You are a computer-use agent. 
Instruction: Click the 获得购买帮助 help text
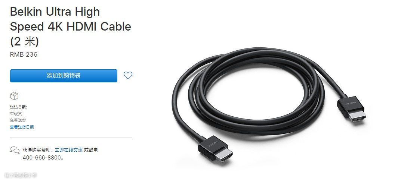38,150
